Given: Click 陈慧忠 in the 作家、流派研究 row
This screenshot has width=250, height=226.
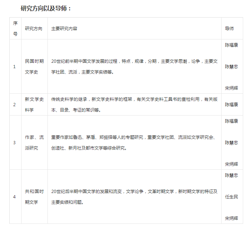Looking at the screenshot, I should pos(231,142).
